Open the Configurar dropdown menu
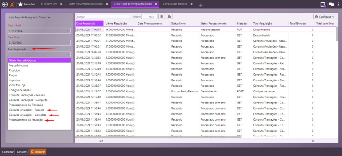 325,17
